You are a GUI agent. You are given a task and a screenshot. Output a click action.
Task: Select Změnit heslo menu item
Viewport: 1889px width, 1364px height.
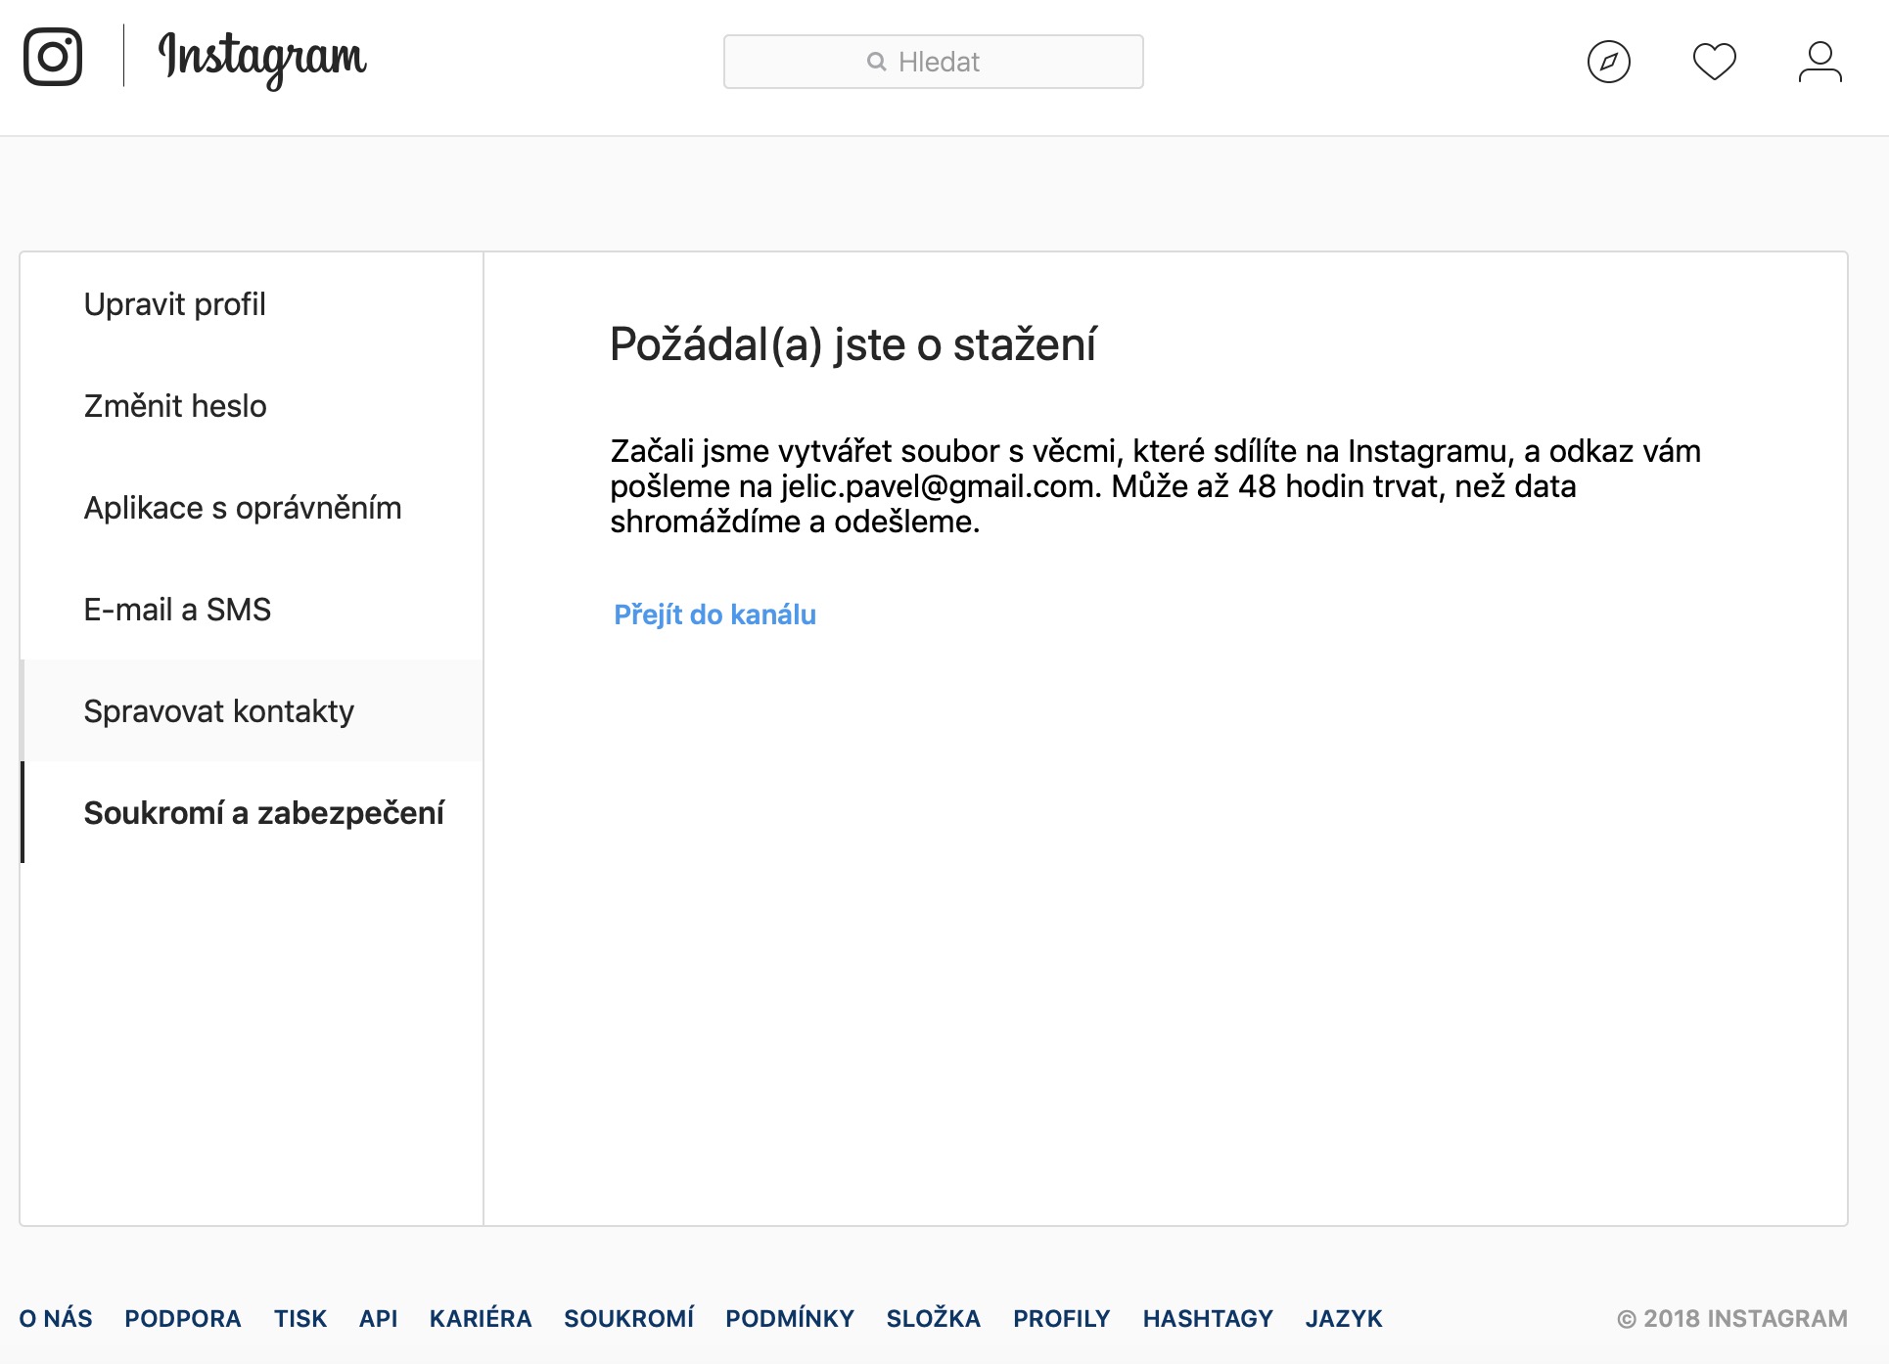click(x=175, y=406)
